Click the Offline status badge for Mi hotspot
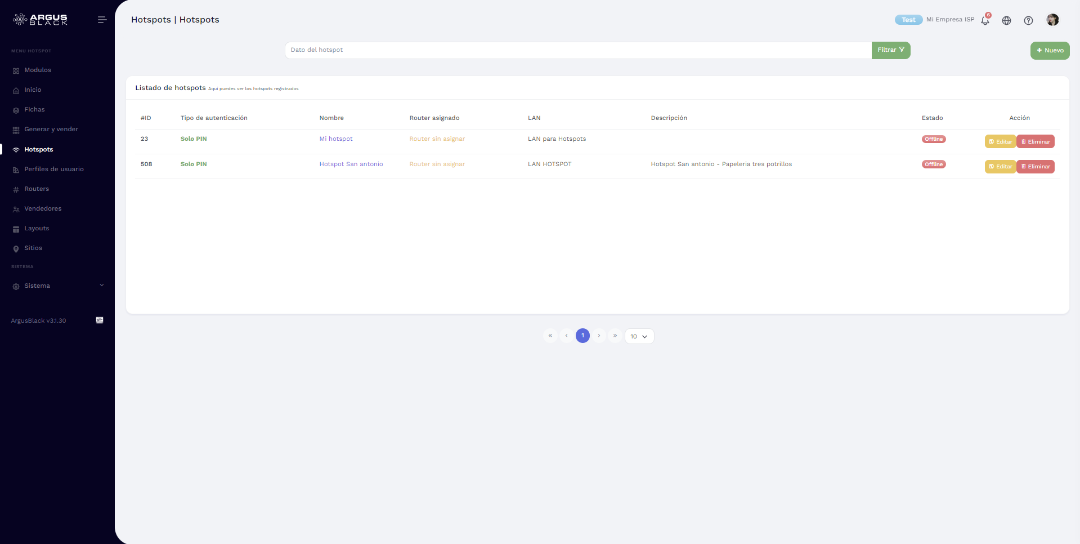 click(933, 139)
